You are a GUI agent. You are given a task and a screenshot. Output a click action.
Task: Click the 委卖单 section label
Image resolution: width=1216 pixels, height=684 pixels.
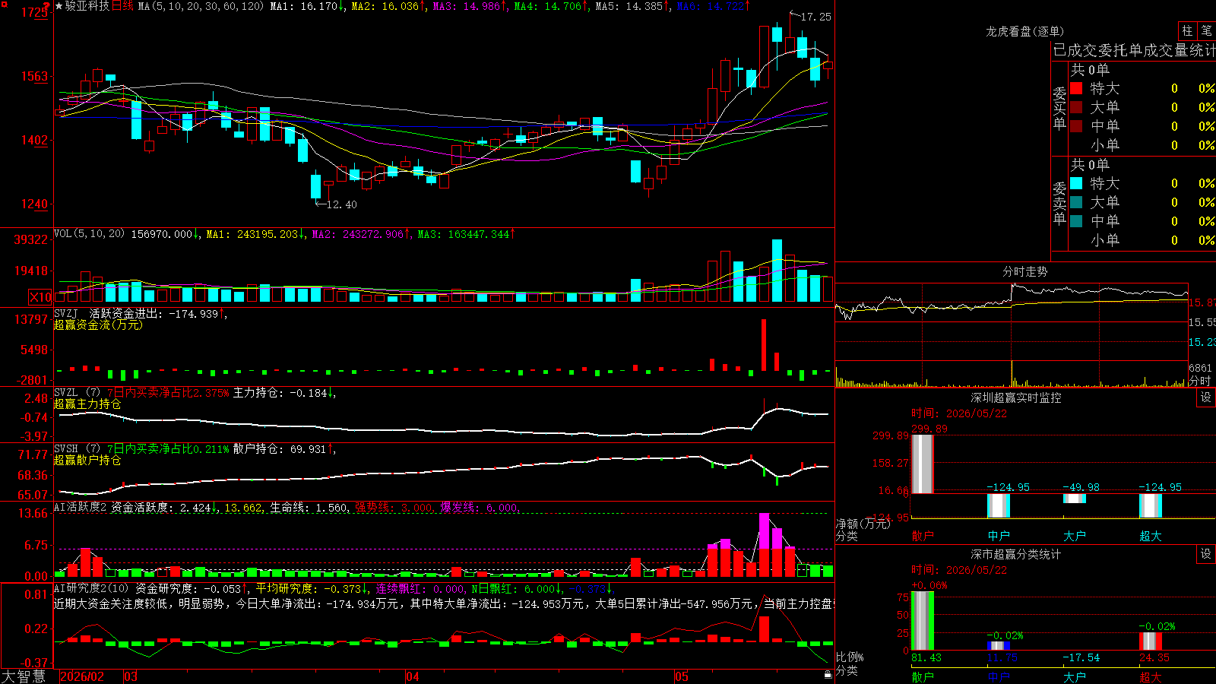(1059, 203)
